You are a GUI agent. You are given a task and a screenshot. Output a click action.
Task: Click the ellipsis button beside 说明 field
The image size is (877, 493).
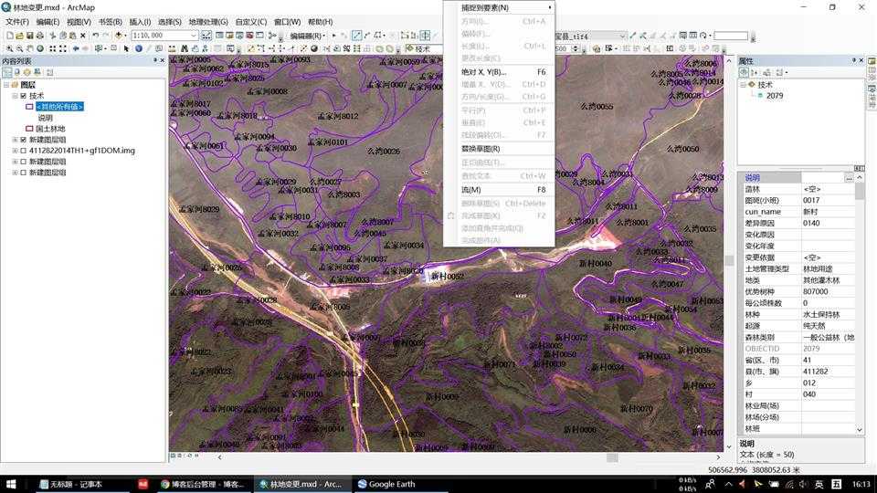(x=849, y=178)
